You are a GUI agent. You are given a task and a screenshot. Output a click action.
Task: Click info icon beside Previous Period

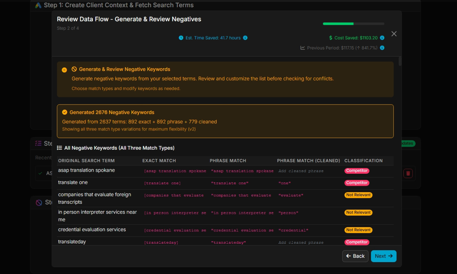point(382,48)
